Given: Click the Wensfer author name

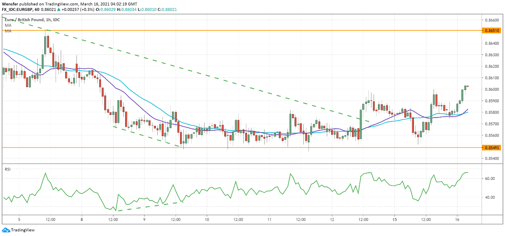Looking at the screenshot, I should [x=10, y=3].
